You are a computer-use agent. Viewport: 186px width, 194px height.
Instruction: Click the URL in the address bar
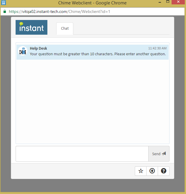point(59,11)
